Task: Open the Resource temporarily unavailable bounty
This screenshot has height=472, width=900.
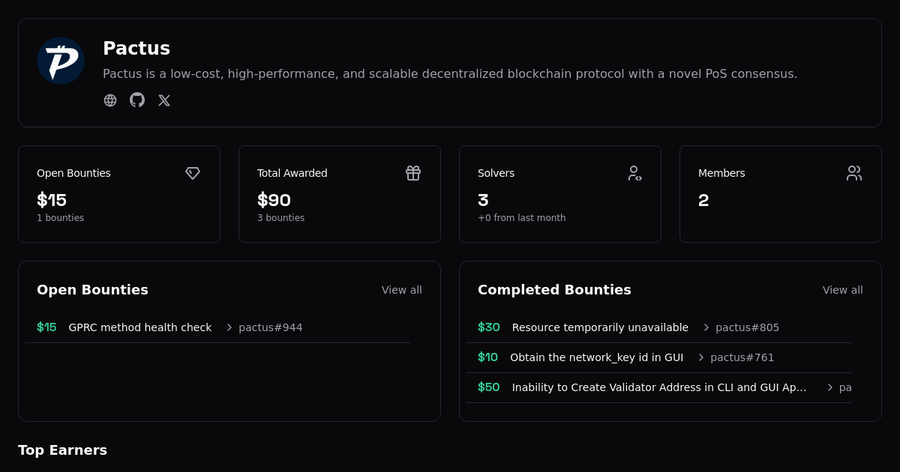Action: point(600,327)
